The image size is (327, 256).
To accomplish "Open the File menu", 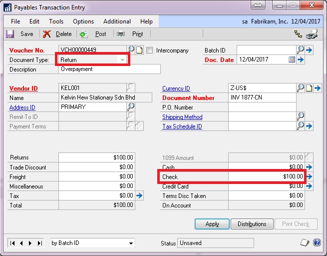I will click(15, 21).
